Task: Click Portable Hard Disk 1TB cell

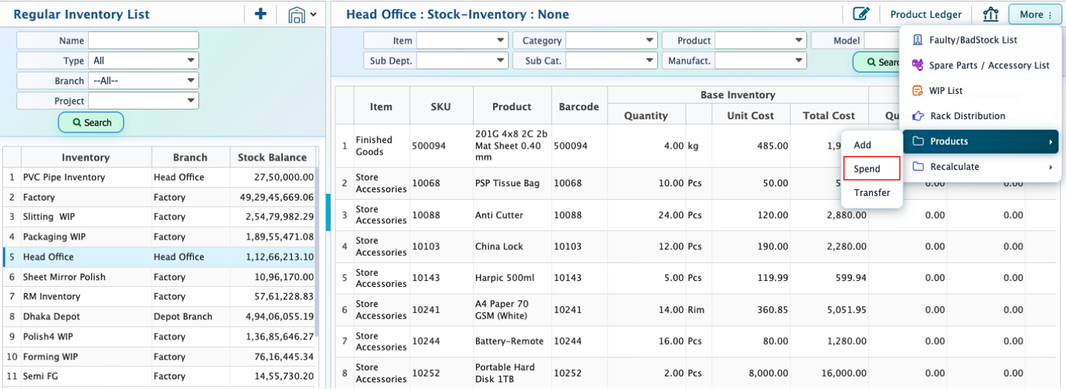Action: click(x=512, y=373)
